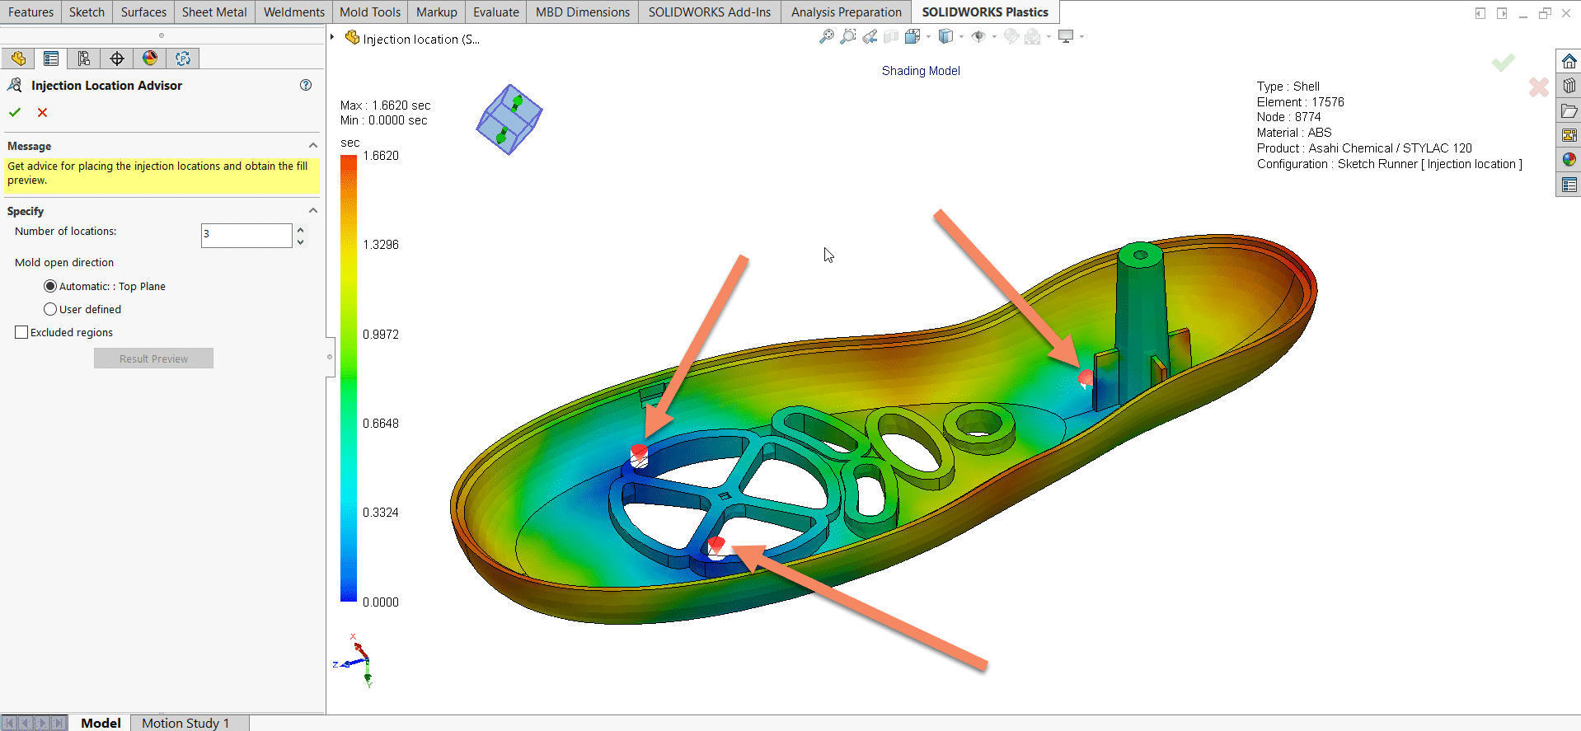Click the Number of locations input field
1581x731 pixels.
point(246,235)
